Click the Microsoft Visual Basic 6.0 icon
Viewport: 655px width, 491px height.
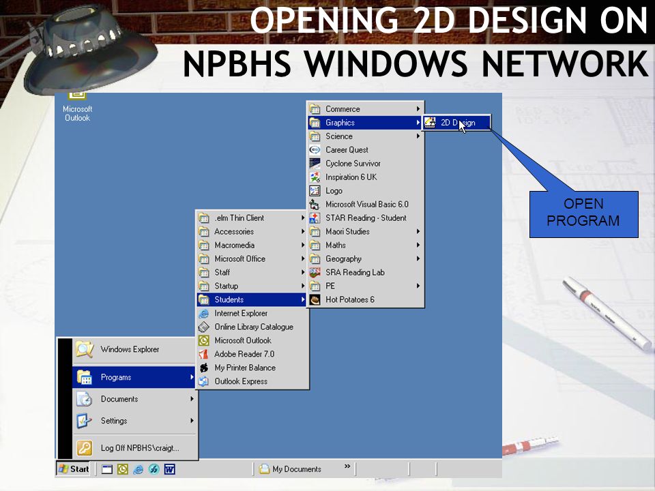[x=315, y=205]
